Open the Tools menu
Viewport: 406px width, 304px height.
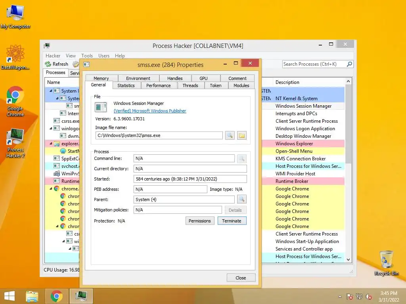[87, 55]
